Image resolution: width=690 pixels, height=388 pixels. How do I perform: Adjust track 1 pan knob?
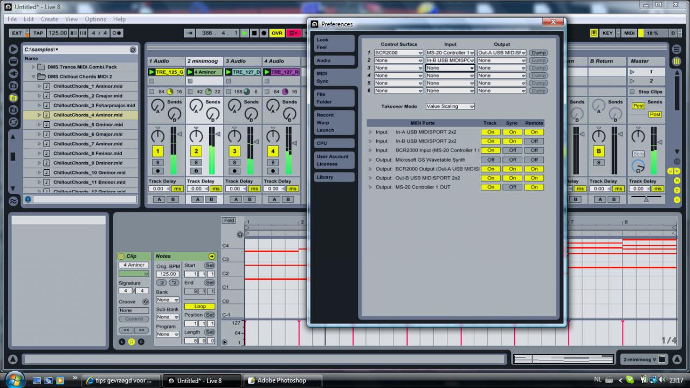pos(157,135)
